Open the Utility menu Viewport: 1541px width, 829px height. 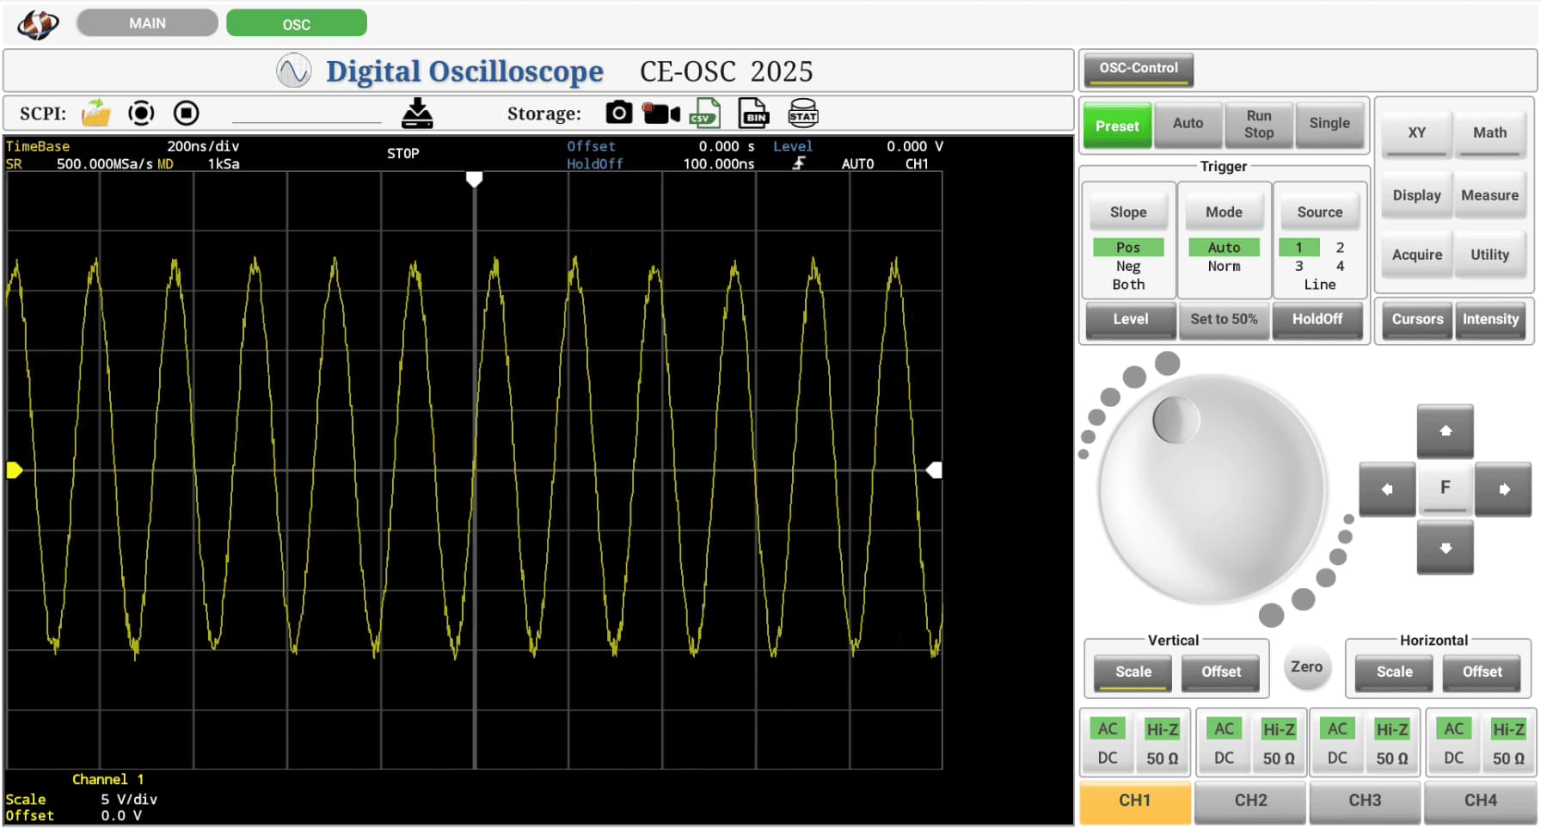1490,255
